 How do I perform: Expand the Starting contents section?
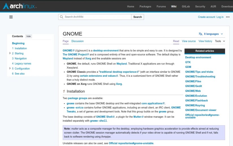pos(10,53)
